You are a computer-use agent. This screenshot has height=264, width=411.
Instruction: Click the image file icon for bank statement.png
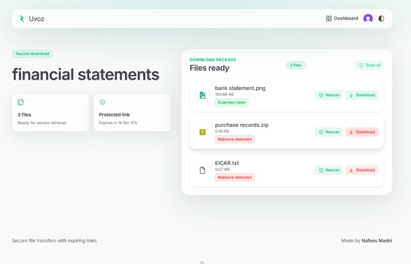click(202, 95)
